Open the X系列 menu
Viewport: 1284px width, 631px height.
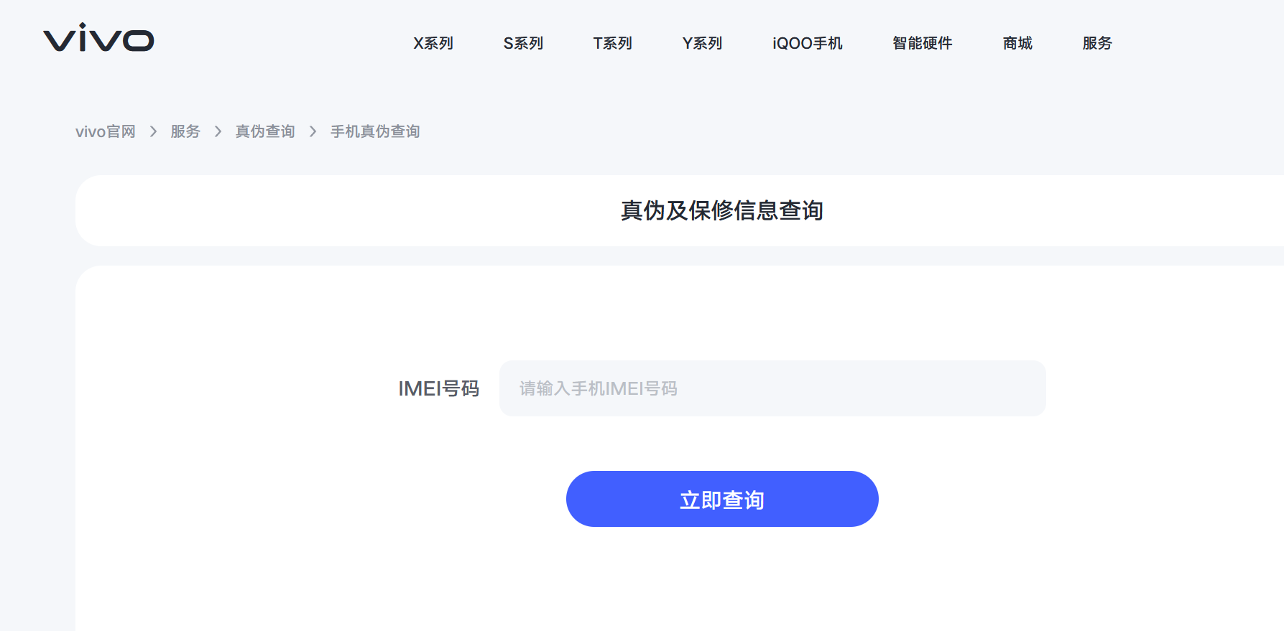click(433, 43)
